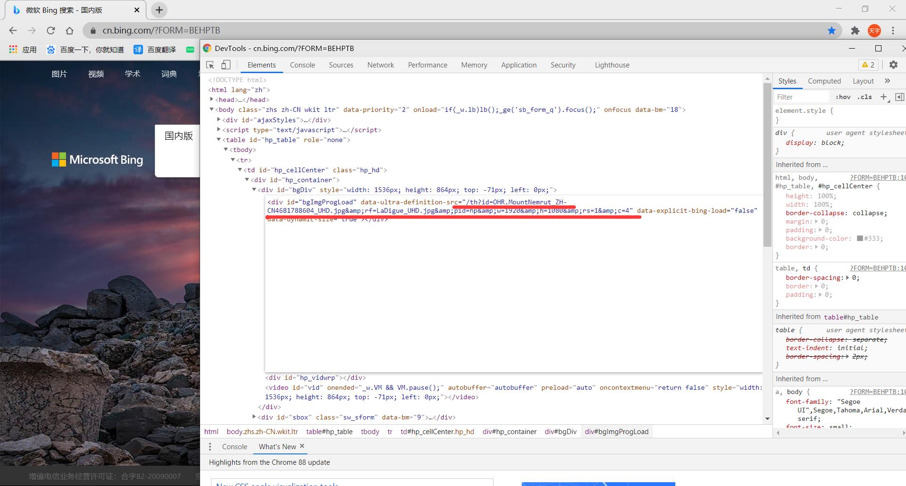This screenshot has height=486, width=906.
Task: Collapse the tbody node
Action: (226, 150)
